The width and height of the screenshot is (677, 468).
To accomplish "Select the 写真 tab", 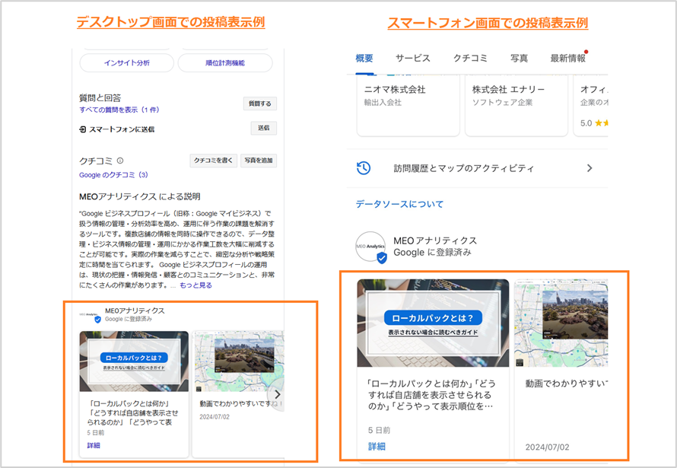I will (x=519, y=59).
